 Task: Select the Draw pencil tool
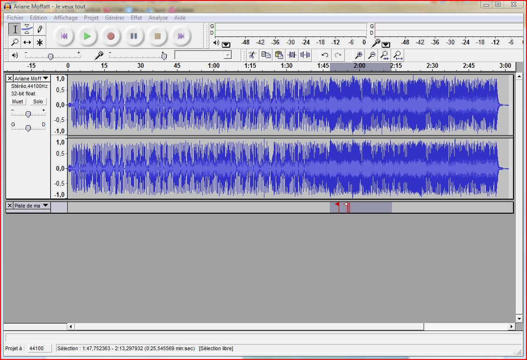tap(40, 29)
